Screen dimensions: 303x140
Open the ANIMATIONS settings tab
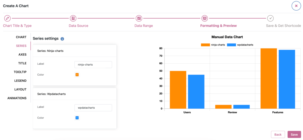click(x=17, y=98)
